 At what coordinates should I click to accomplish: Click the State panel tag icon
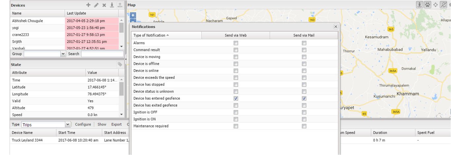[x=120, y=64]
